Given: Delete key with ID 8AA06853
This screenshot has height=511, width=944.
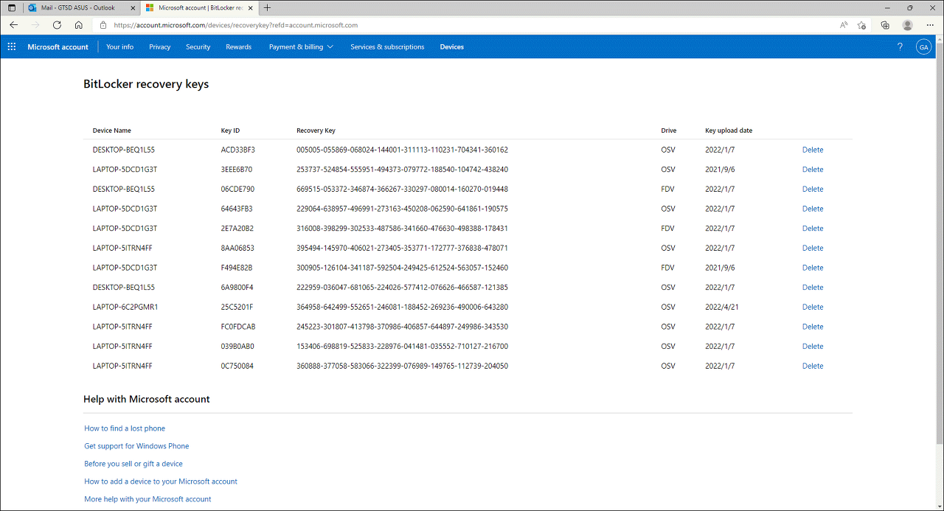Looking at the screenshot, I should point(813,248).
